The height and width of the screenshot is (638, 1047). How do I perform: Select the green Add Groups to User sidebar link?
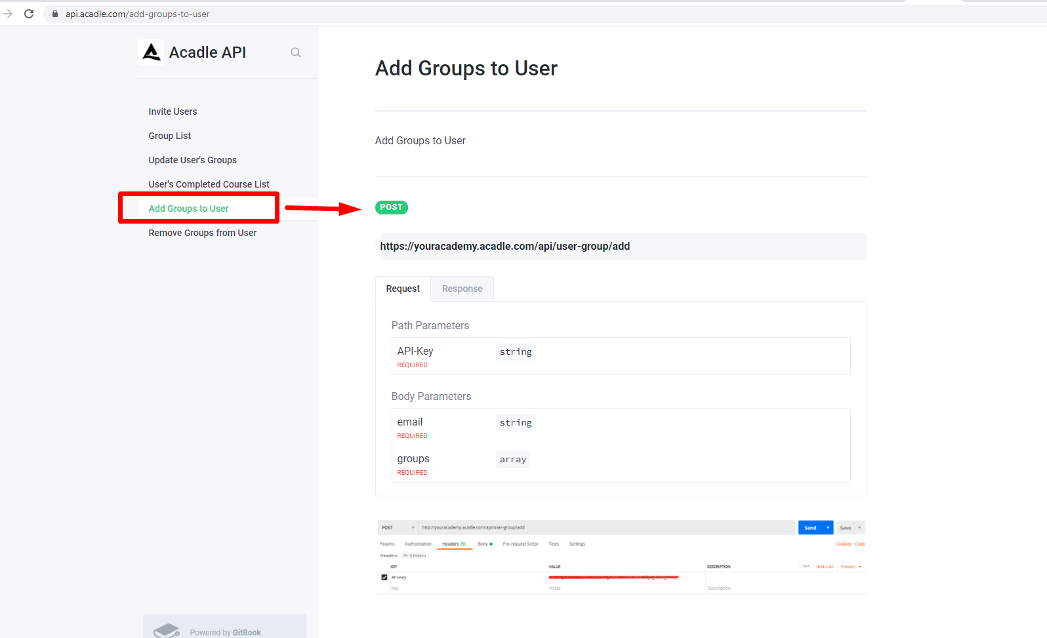pos(189,209)
